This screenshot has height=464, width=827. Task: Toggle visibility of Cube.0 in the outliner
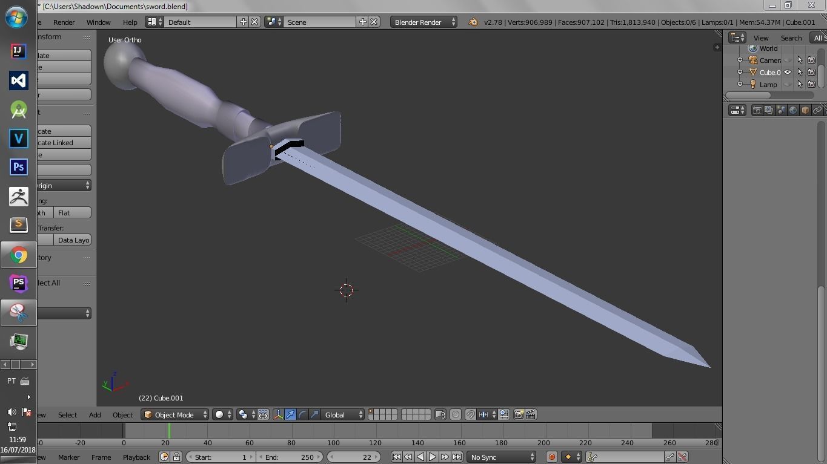[788, 72]
